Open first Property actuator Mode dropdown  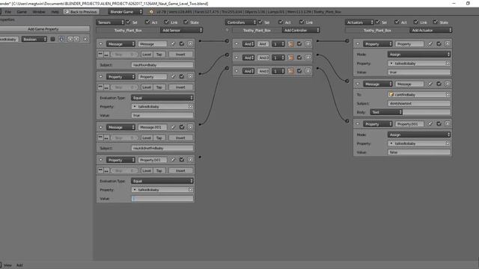click(419, 55)
